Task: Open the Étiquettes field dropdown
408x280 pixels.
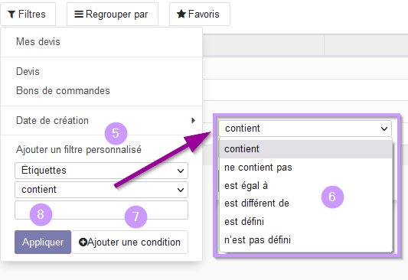Action: click(x=102, y=171)
